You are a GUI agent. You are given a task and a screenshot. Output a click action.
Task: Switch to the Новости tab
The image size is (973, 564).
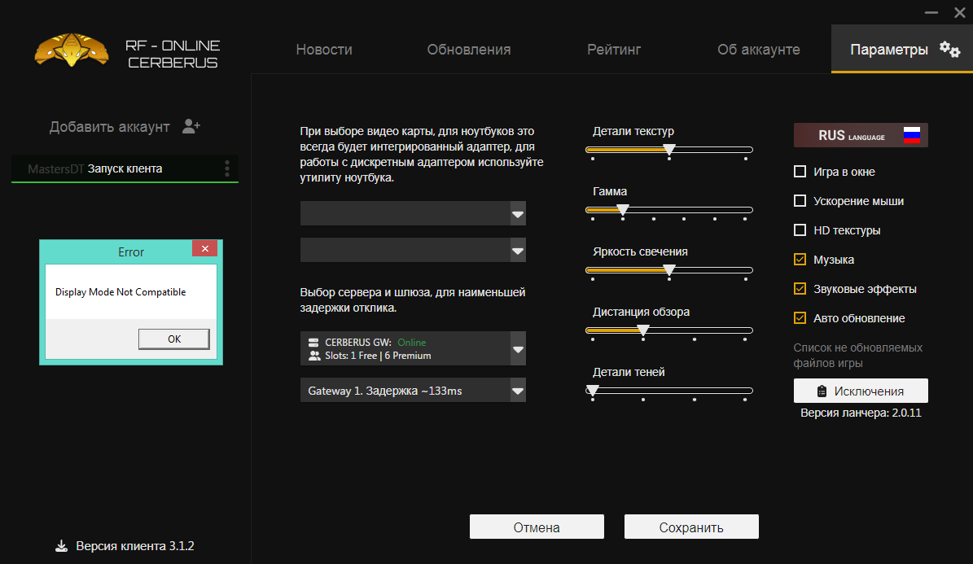pyautogui.click(x=324, y=50)
